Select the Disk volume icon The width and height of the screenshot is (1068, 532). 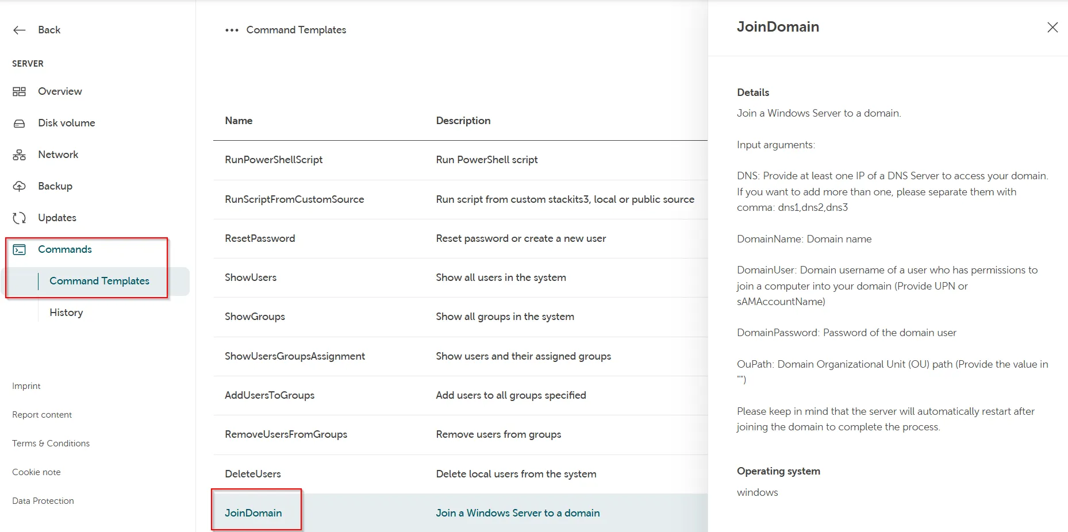[x=19, y=122]
